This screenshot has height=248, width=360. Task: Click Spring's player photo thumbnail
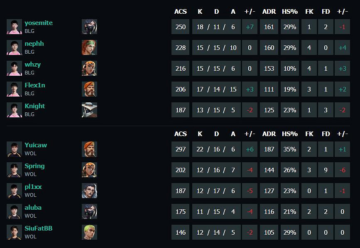pyautogui.click(x=14, y=170)
